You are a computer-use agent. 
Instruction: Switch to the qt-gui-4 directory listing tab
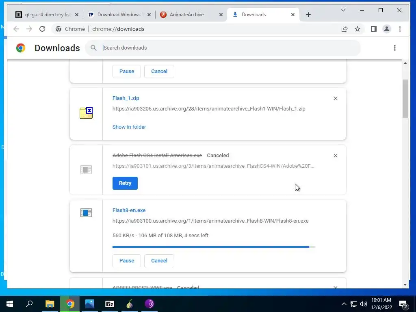click(x=47, y=15)
